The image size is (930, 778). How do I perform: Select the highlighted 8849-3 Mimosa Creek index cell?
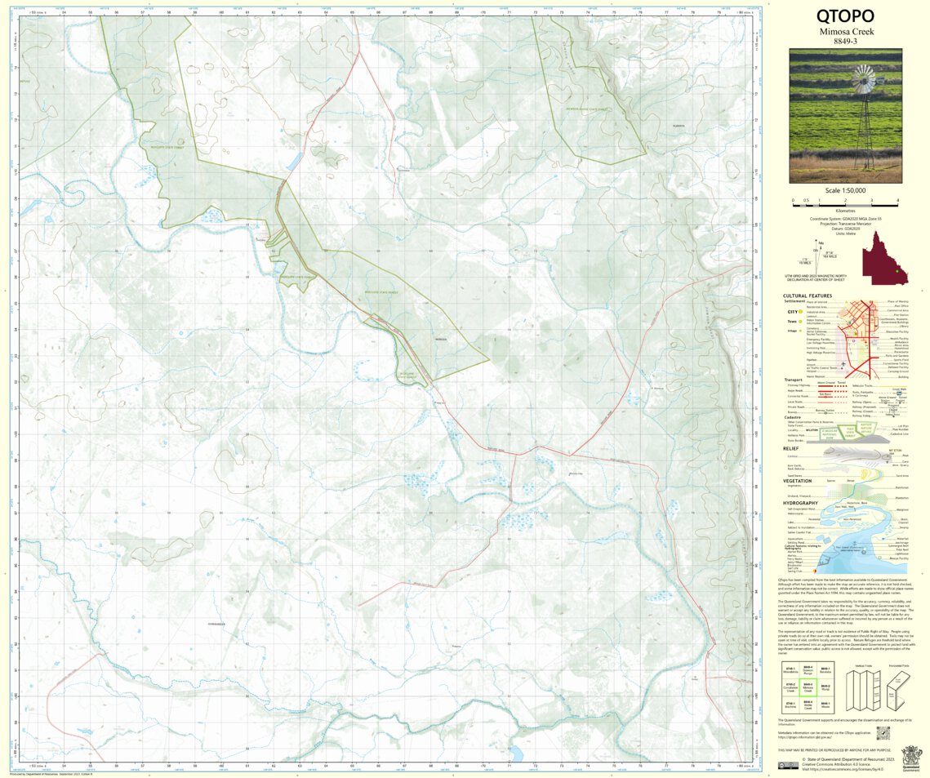click(x=808, y=687)
